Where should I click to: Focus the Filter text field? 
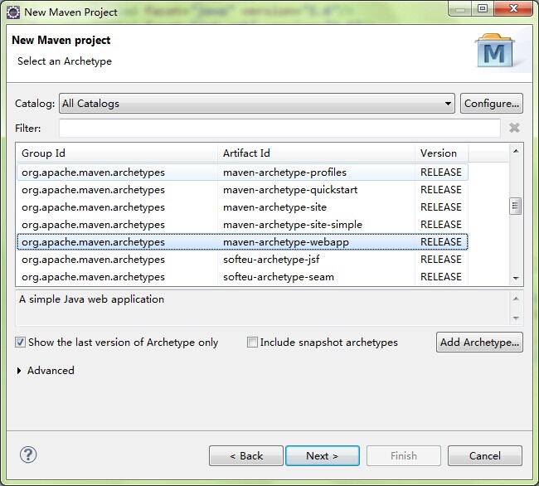[x=279, y=129]
